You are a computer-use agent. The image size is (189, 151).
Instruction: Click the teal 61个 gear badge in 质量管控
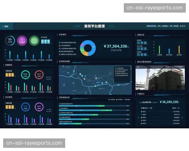tap(25, 75)
